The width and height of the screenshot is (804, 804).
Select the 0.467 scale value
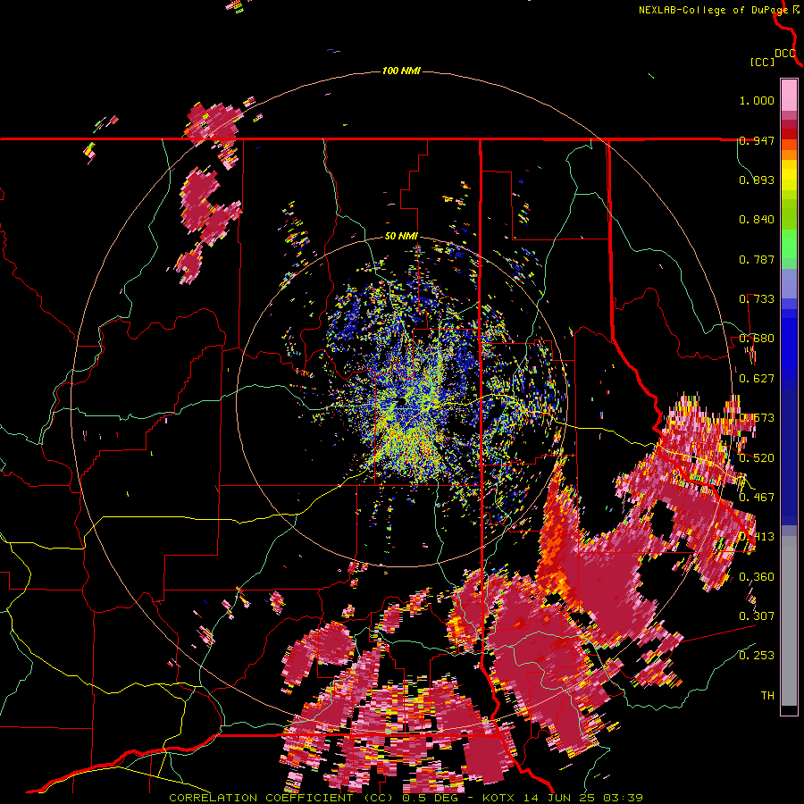pos(757,497)
